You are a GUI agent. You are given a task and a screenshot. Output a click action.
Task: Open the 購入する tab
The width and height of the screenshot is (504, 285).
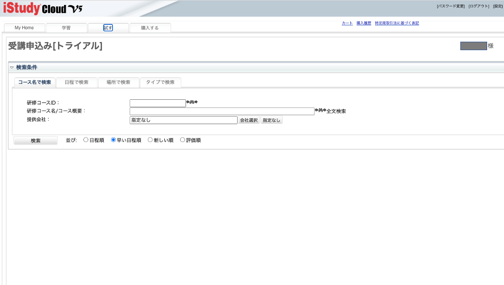click(150, 28)
